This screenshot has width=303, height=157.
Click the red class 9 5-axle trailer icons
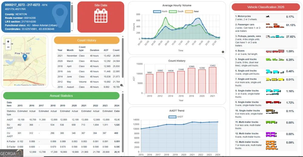point(273,102)
